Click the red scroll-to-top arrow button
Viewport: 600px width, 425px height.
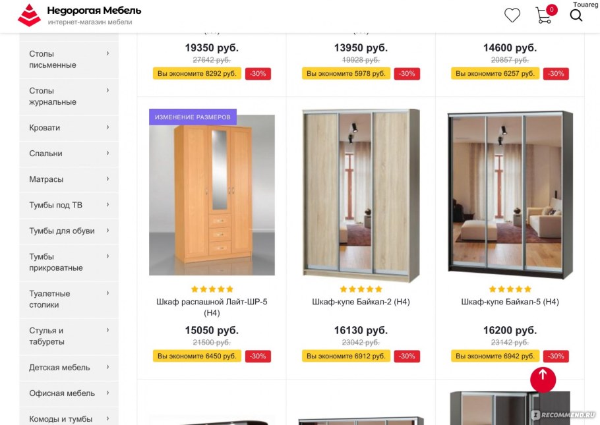pyautogui.click(x=543, y=380)
